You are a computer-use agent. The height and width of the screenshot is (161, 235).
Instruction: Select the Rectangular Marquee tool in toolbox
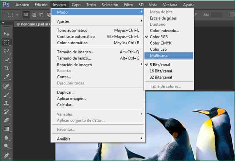tap(6, 42)
